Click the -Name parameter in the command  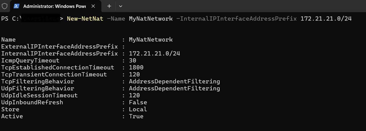point(116,19)
